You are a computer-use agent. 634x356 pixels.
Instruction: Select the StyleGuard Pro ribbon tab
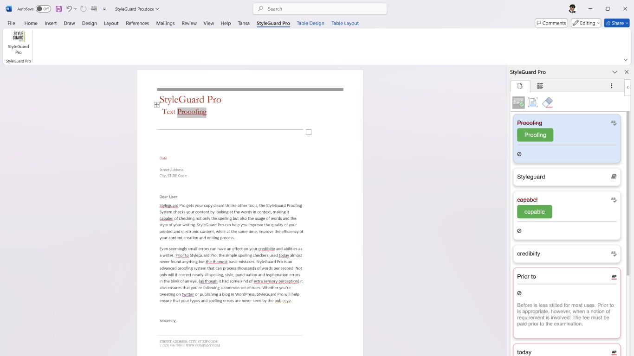click(x=273, y=23)
